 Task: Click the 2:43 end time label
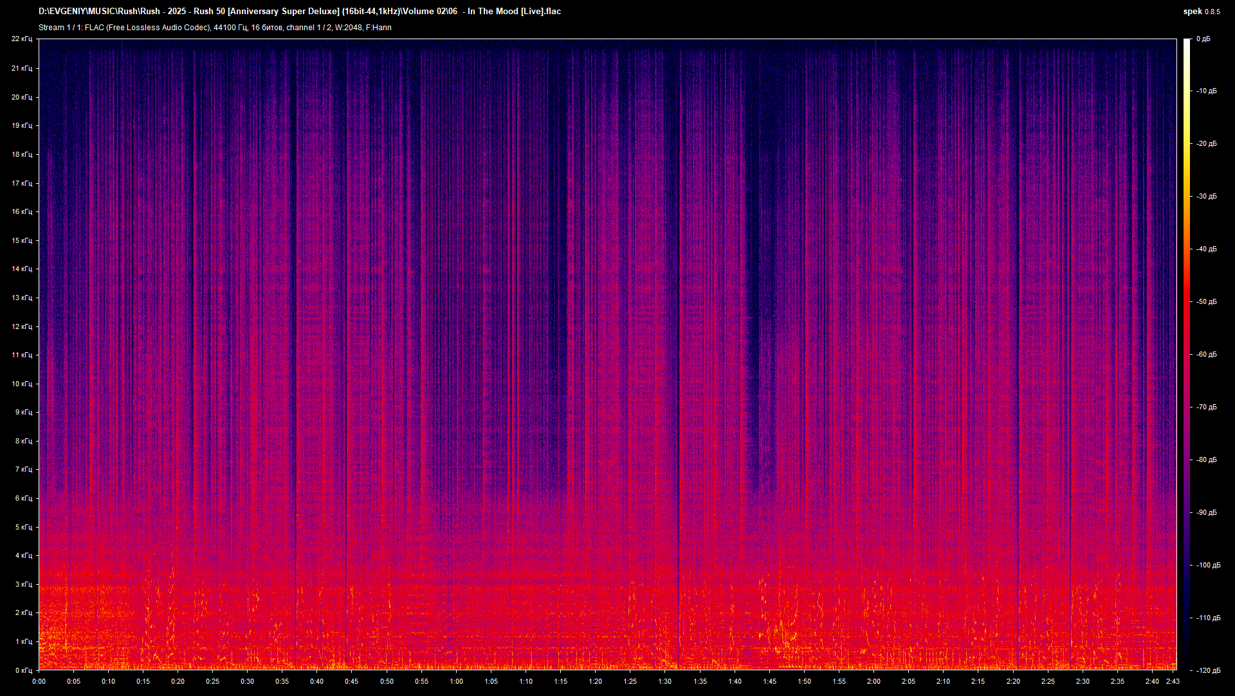tap(1172, 681)
